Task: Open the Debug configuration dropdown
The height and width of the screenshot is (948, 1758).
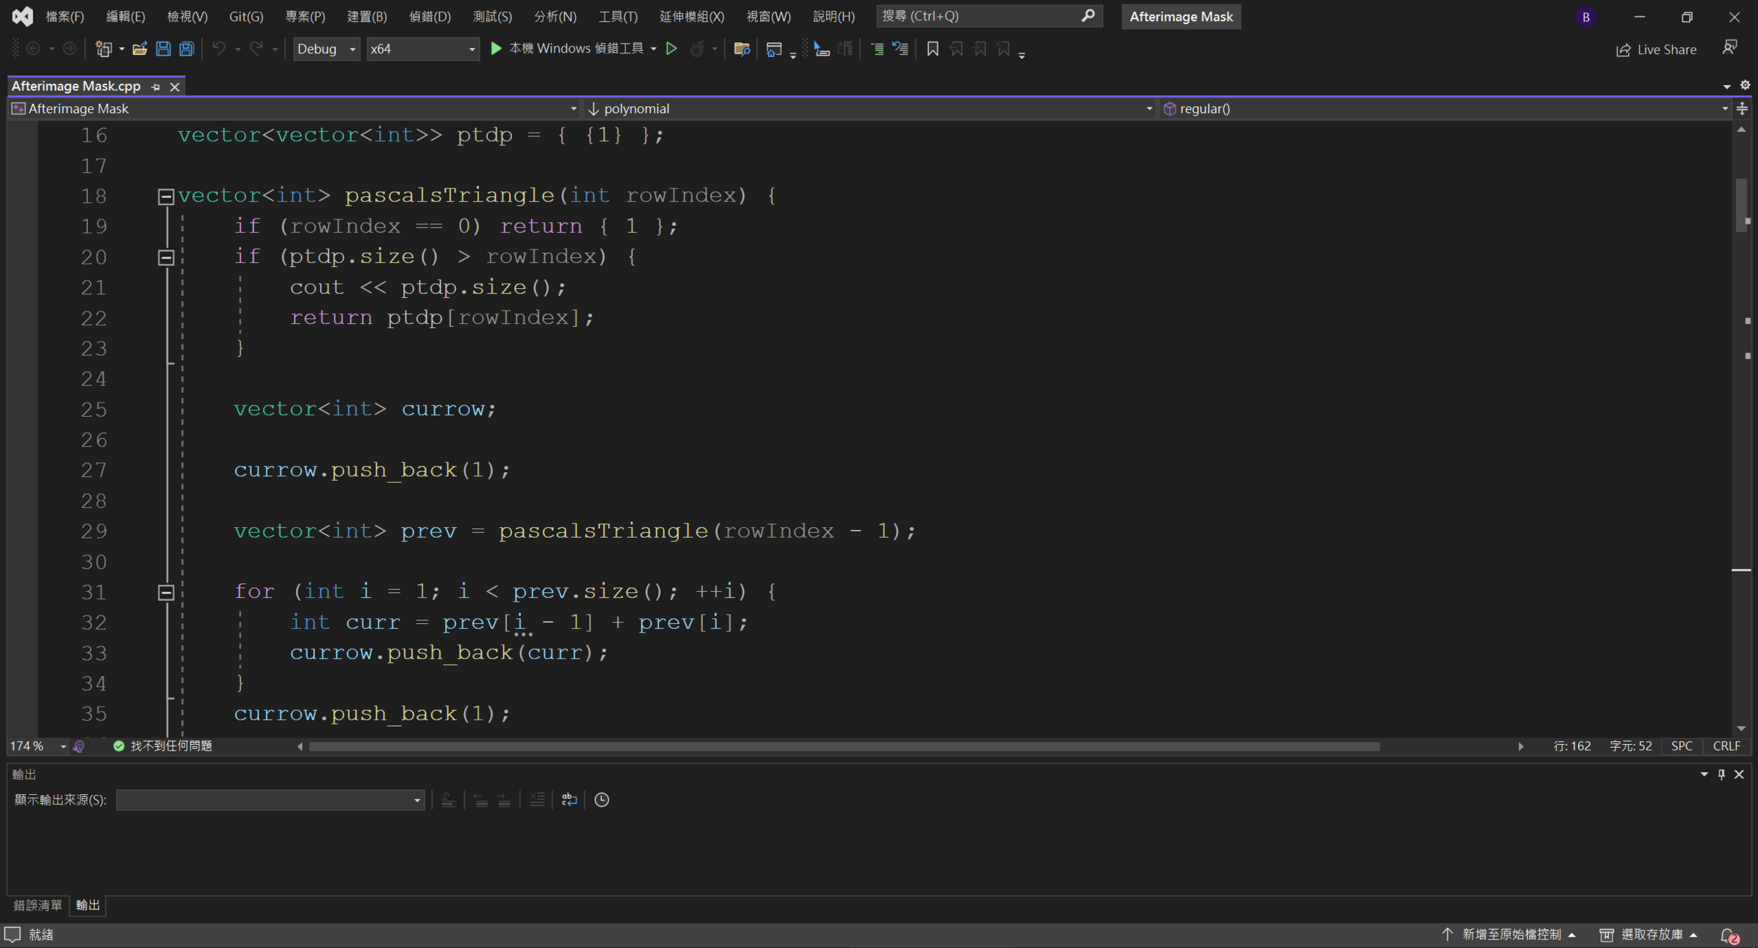Action: [x=326, y=48]
